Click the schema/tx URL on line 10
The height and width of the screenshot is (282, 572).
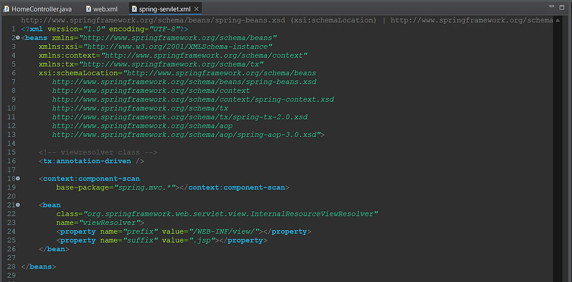click(140, 108)
